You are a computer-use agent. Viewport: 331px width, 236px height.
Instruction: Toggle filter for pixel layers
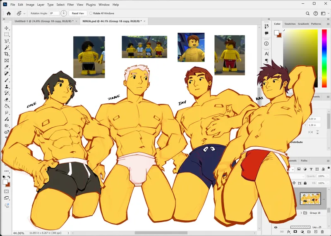299,169
